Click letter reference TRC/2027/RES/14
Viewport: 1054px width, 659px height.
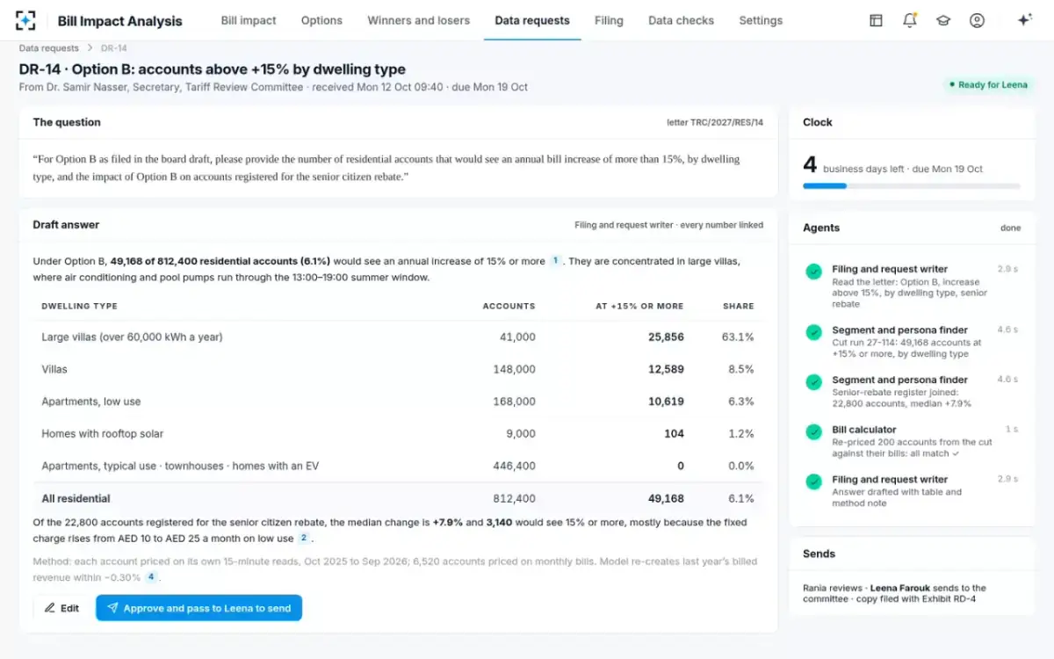pyautogui.click(x=715, y=123)
